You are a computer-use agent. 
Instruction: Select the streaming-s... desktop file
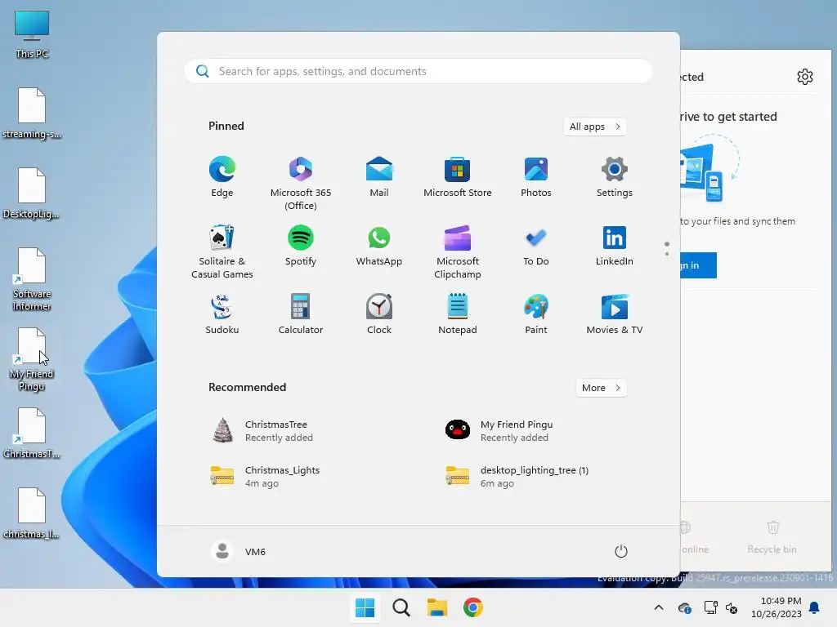(32, 113)
